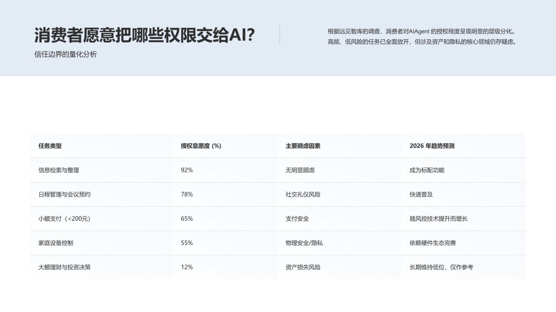Select the 依赖硬件生态完善 cell
The width and height of the screenshot is (556, 312).
click(463, 243)
